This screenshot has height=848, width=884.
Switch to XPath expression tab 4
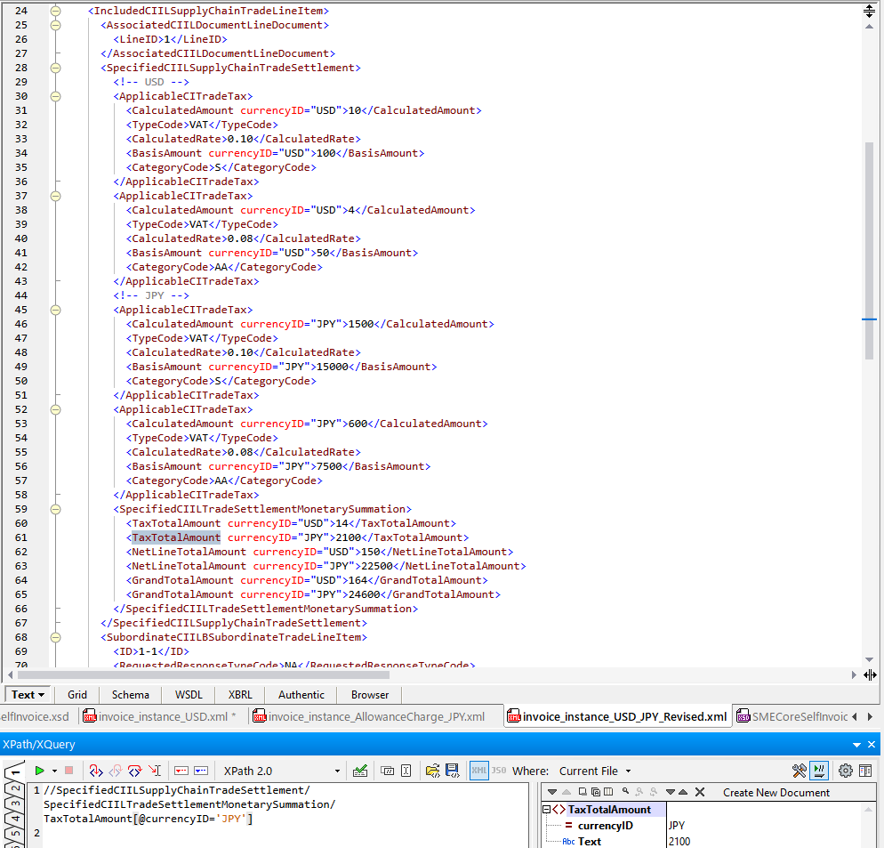pos(15,818)
